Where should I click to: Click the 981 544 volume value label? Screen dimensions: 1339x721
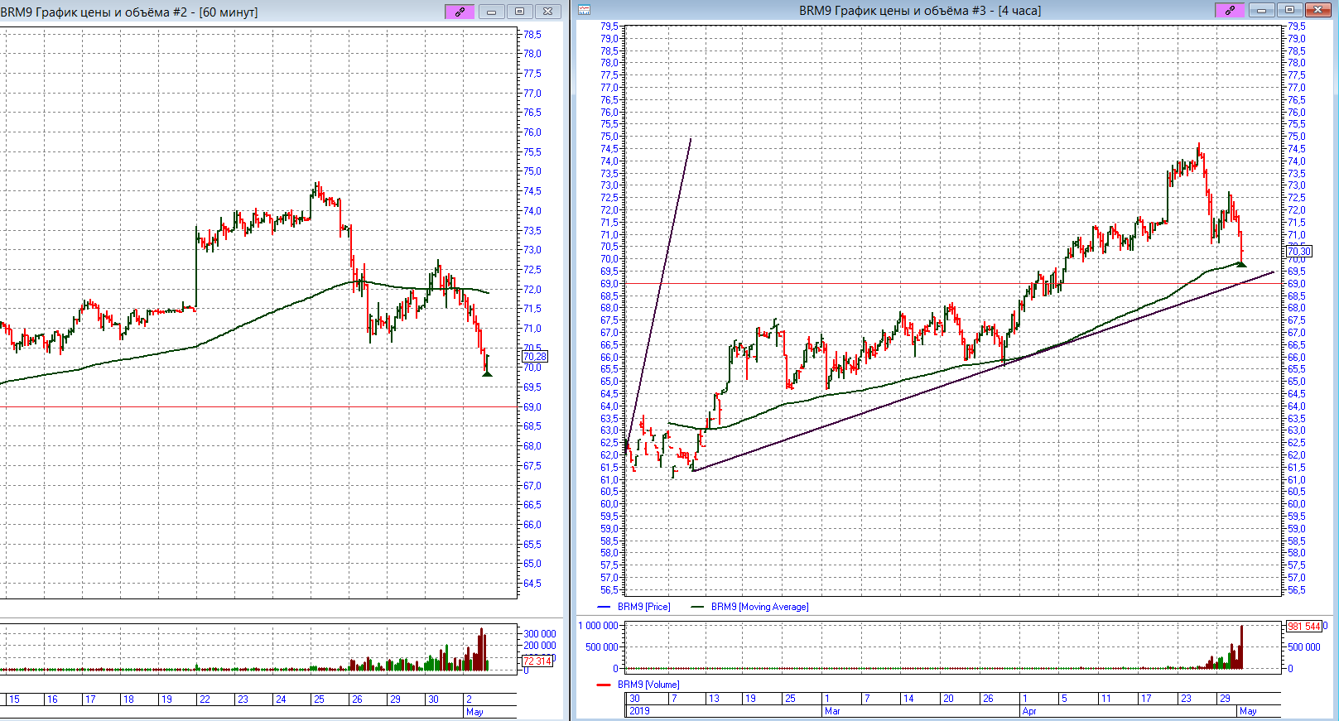[1303, 627]
